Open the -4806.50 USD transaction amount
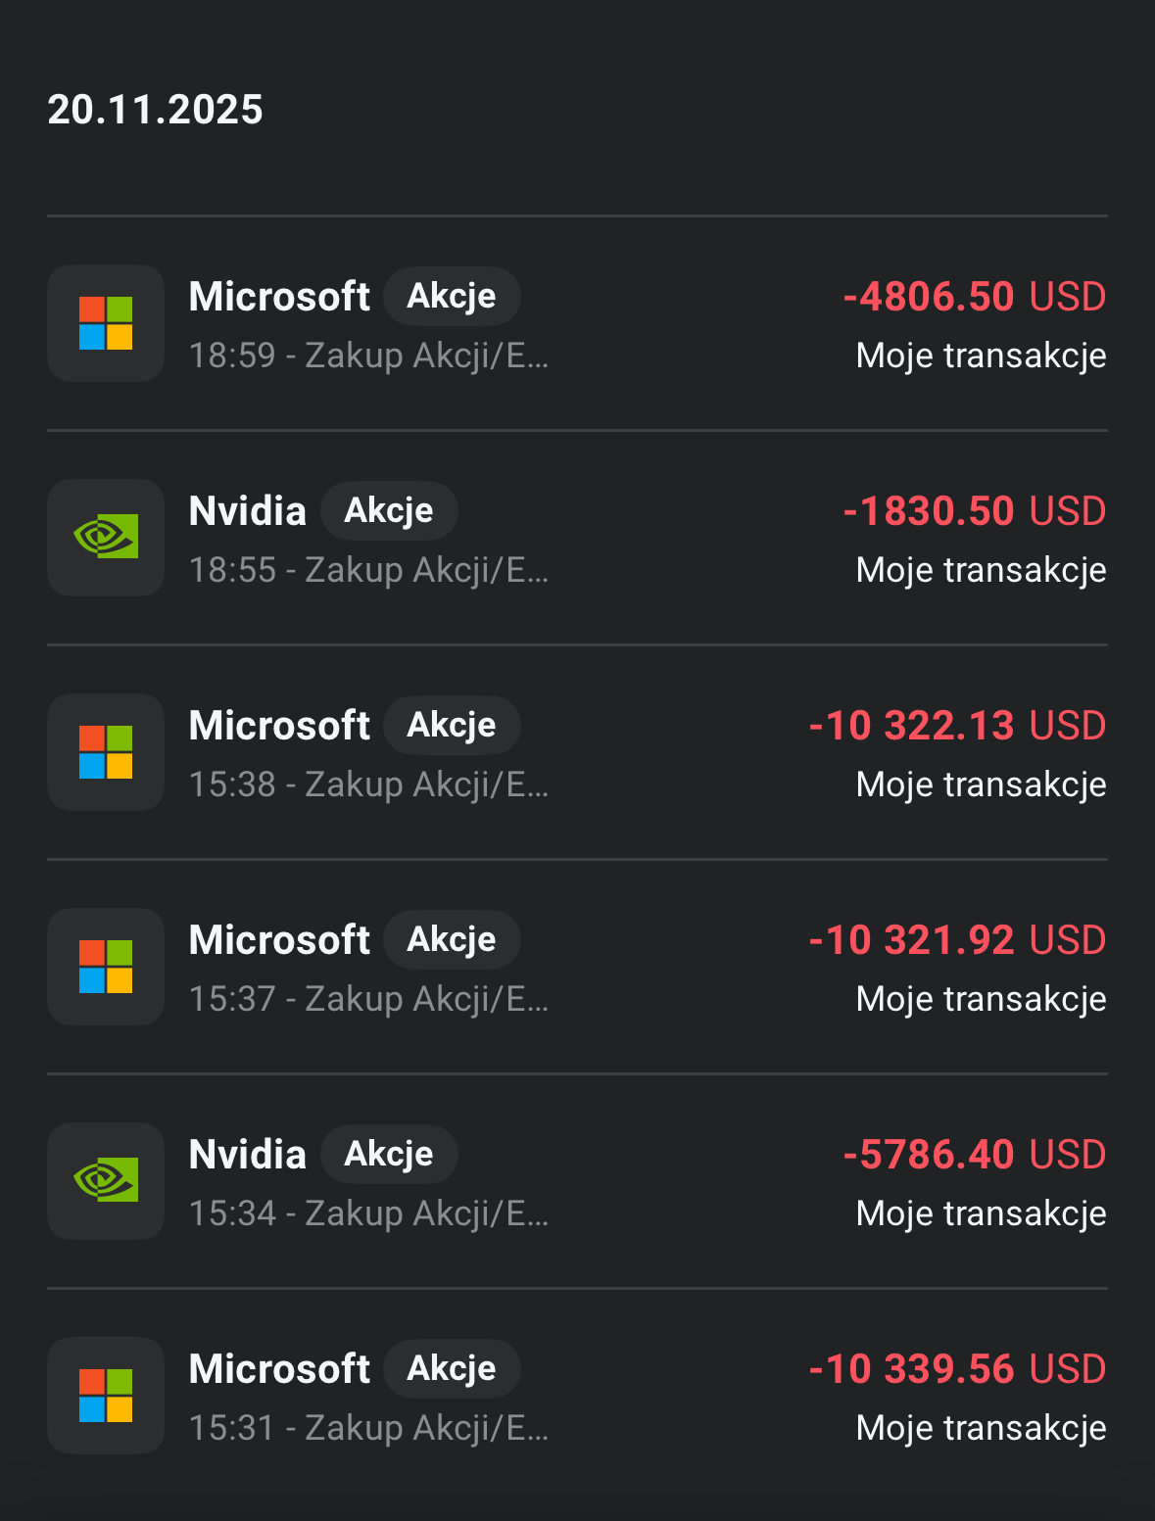 (x=974, y=297)
